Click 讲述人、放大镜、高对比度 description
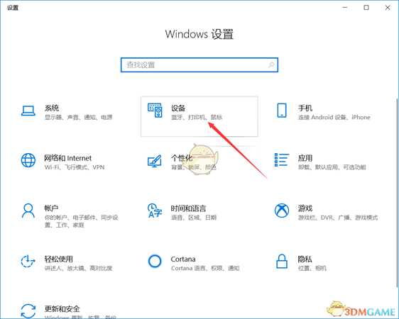399x319 pixels. 78,268
